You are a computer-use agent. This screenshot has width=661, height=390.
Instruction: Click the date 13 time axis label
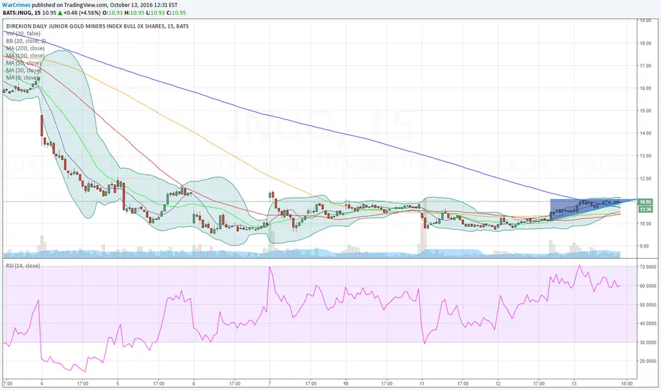point(574,384)
